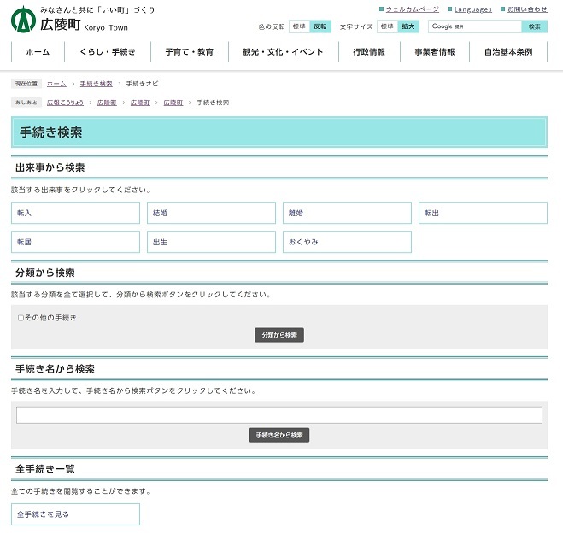Image resolution: width=563 pixels, height=546 pixels.
Task: Click the 出来事から検索 section heading
Action: [50, 167]
